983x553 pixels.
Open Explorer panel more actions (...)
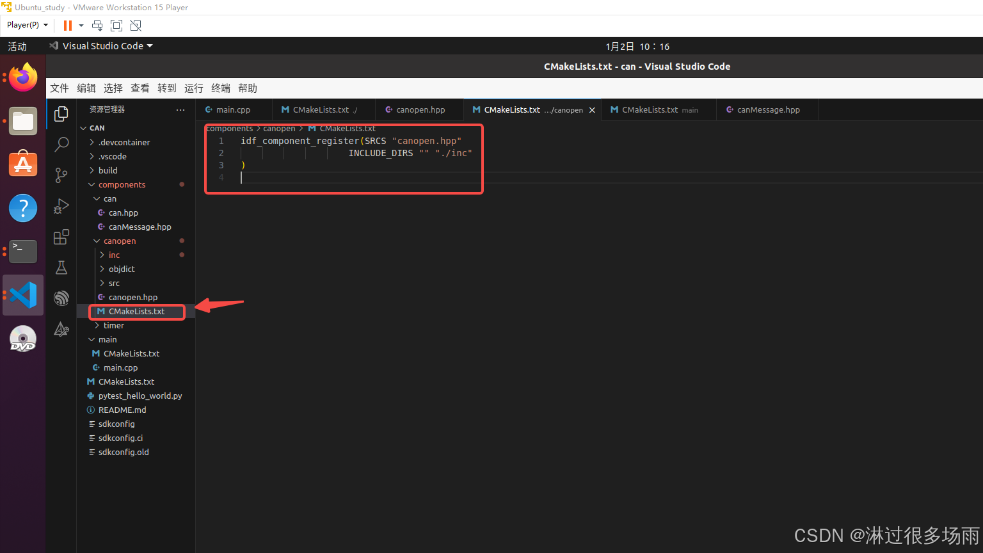(x=180, y=109)
